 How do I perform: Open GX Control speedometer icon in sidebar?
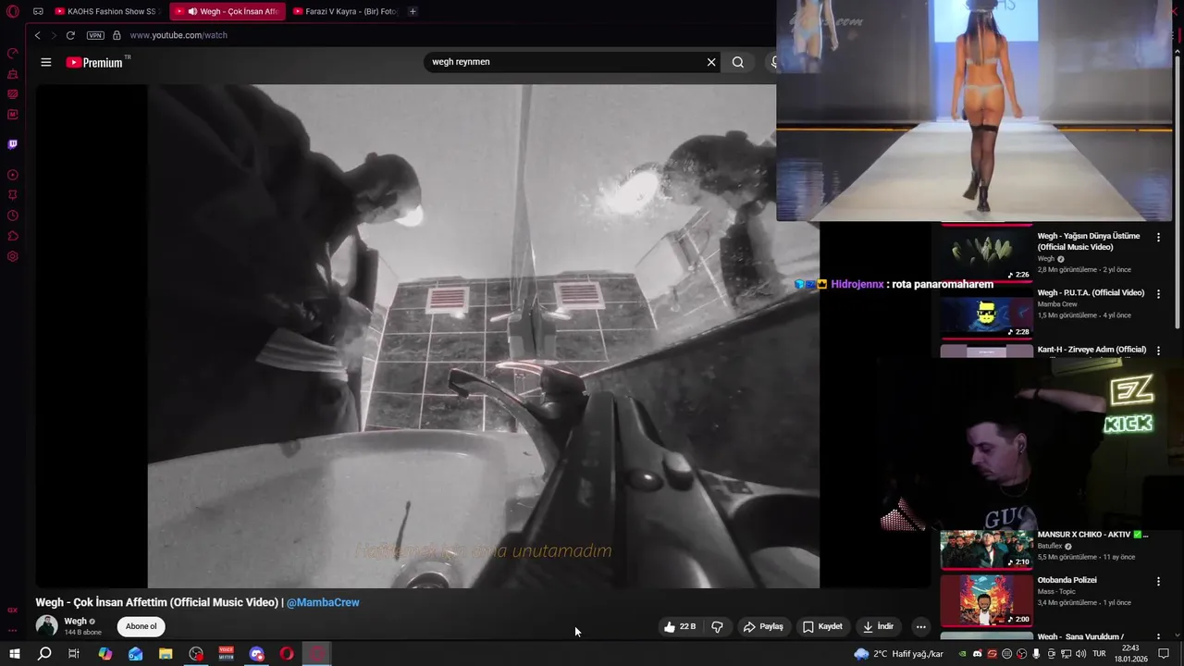coord(13,54)
